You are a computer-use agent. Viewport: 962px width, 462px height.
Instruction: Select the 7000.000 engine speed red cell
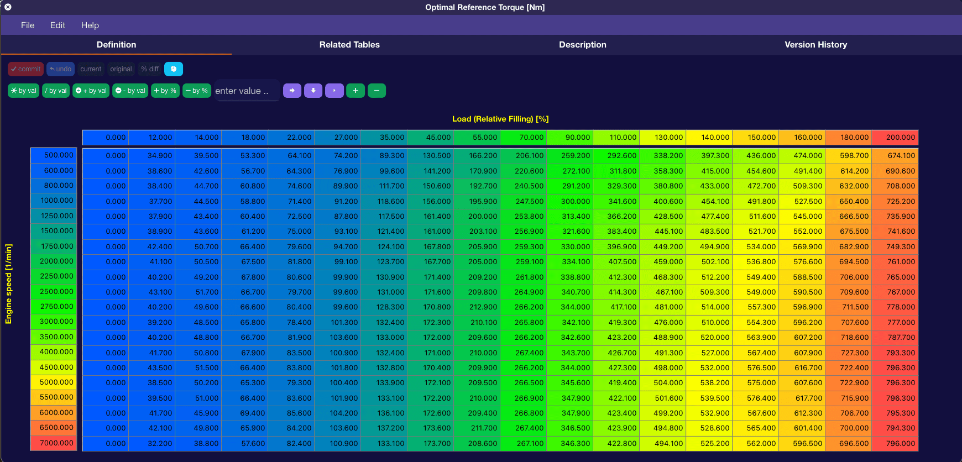(x=54, y=443)
